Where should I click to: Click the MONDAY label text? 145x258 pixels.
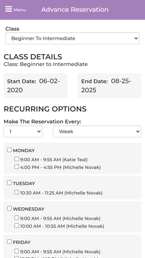tap(24, 150)
